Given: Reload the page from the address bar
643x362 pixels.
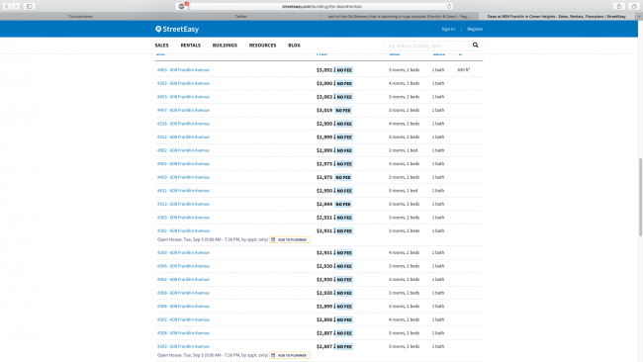Looking at the screenshot, I should pyautogui.click(x=449, y=6).
